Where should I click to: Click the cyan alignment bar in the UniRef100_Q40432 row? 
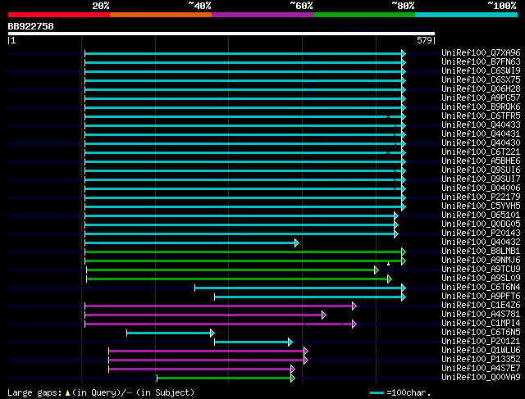click(189, 243)
